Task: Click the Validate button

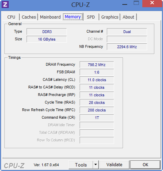Action: point(114,165)
